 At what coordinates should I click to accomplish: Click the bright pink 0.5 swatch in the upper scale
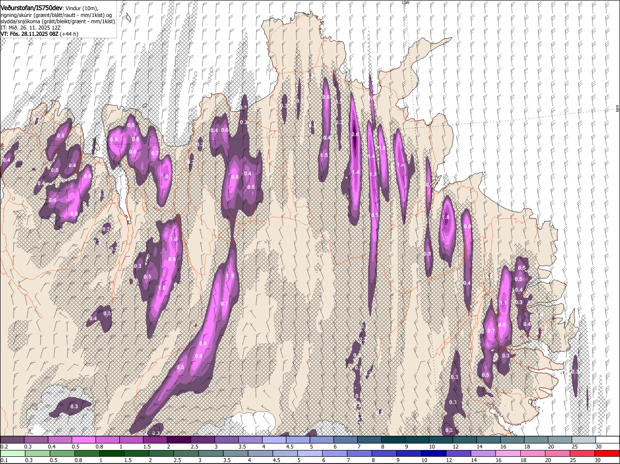click(84, 439)
